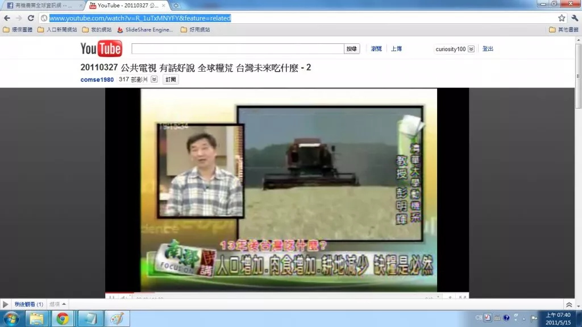Click the CH input language indicator
This screenshot has width=582, height=327.
479,318
